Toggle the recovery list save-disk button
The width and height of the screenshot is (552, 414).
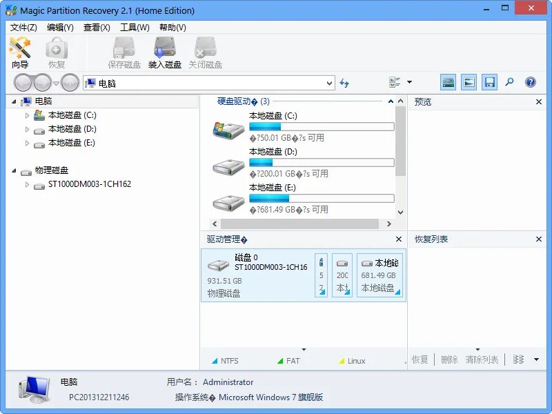(490, 82)
